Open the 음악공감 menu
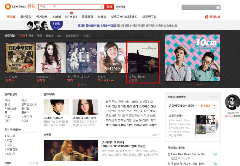This screenshot has height=166, width=240. click(87, 17)
